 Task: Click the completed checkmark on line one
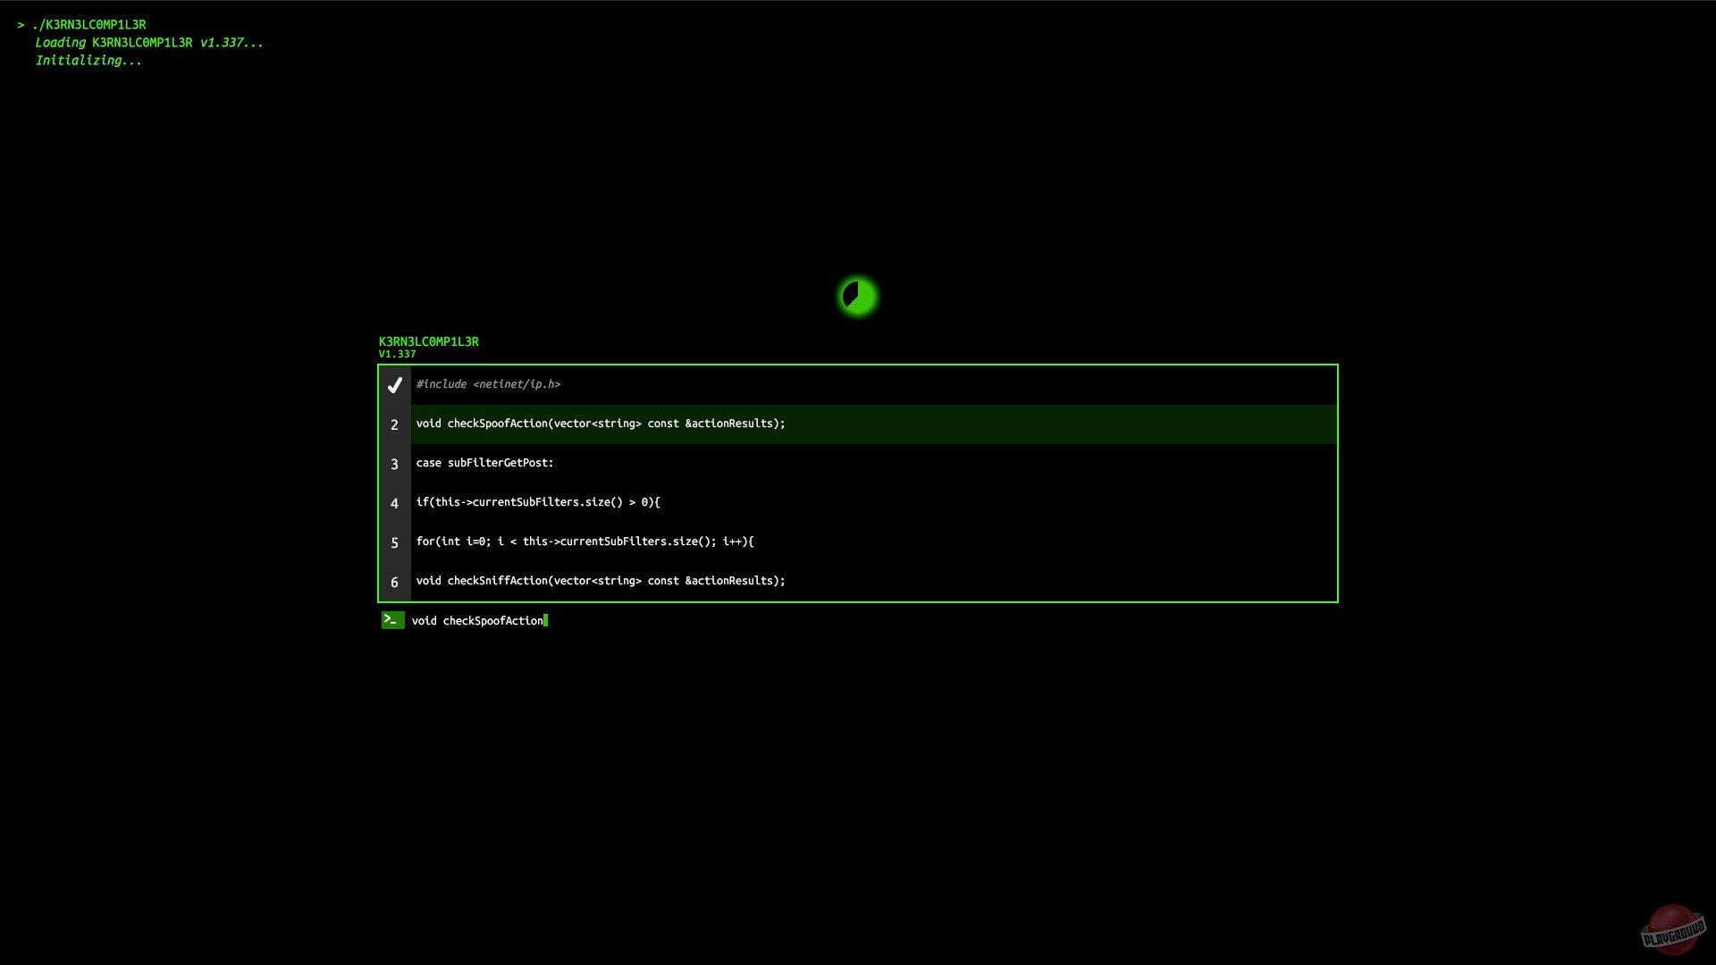[x=394, y=385]
